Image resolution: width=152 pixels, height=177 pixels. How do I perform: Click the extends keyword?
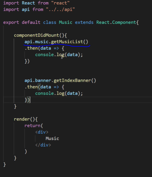click(x=84, y=22)
